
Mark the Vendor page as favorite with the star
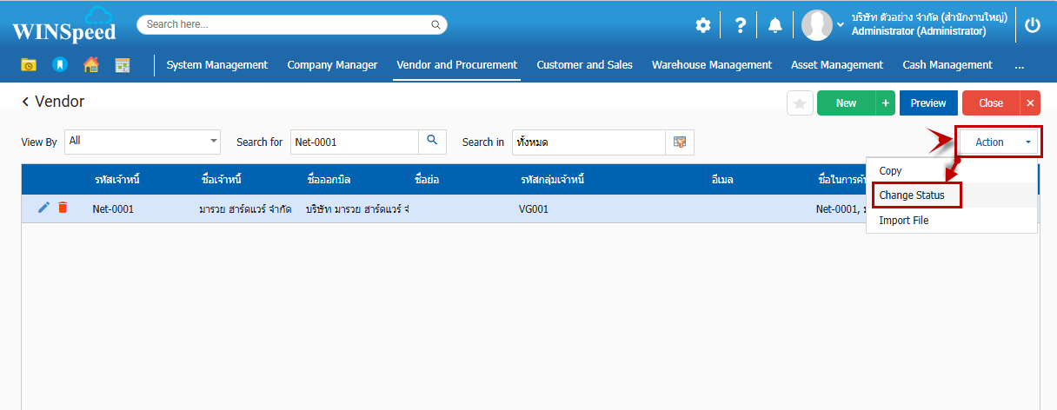[x=800, y=103]
